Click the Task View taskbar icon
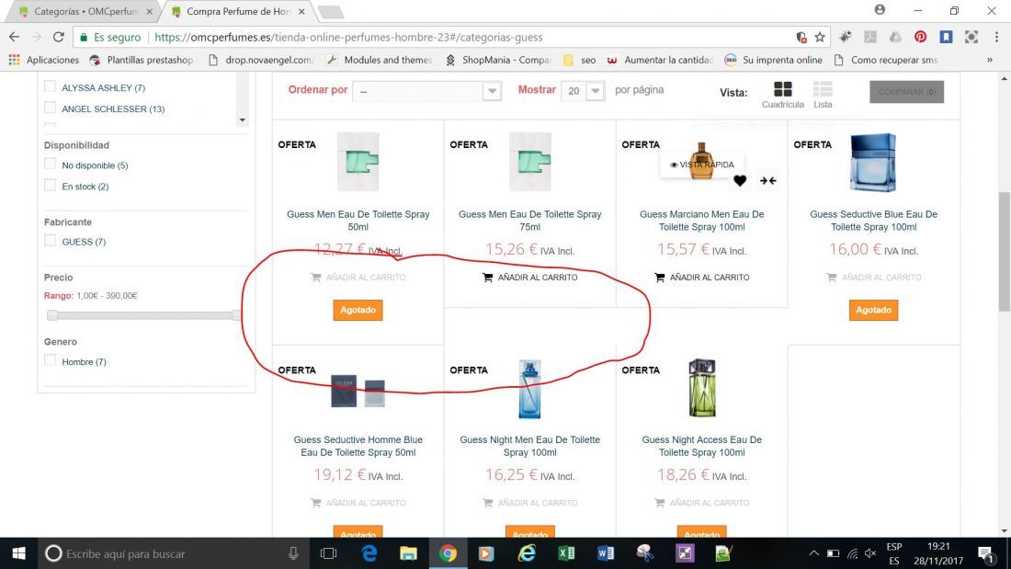Screen dimensions: 1011x569 [329, 553]
